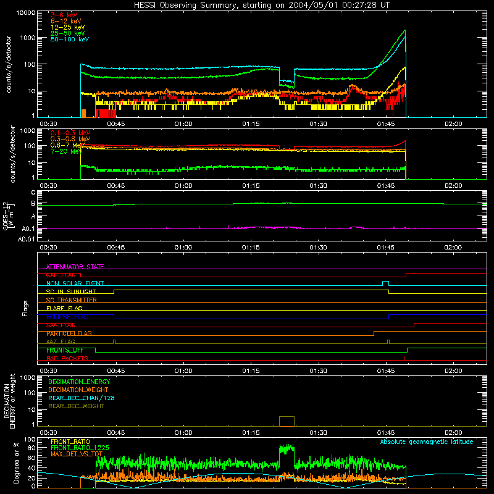
Task: Select the PARTICLE_FLAG label
Action: (x=69, y=333)
